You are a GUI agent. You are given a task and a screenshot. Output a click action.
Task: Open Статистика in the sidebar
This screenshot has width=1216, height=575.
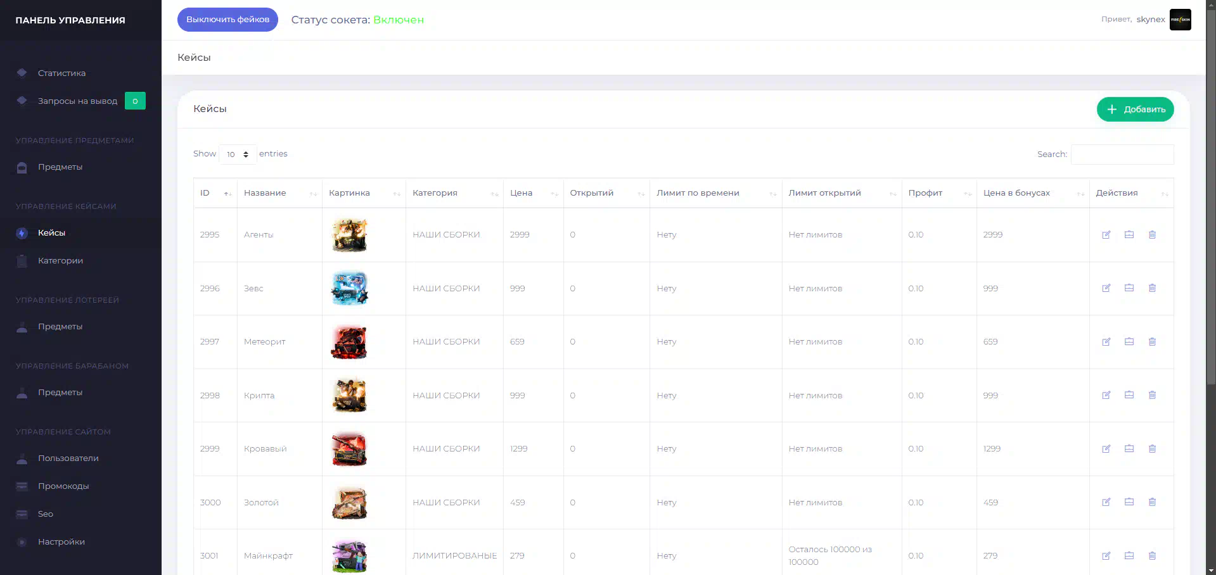61,73
